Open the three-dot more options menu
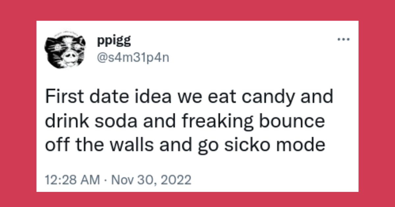395x207 pixels. click(343, 40)
